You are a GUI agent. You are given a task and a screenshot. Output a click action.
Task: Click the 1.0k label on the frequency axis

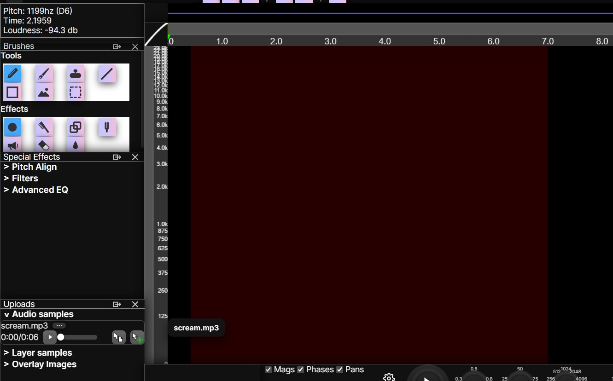tap(162, 224)
